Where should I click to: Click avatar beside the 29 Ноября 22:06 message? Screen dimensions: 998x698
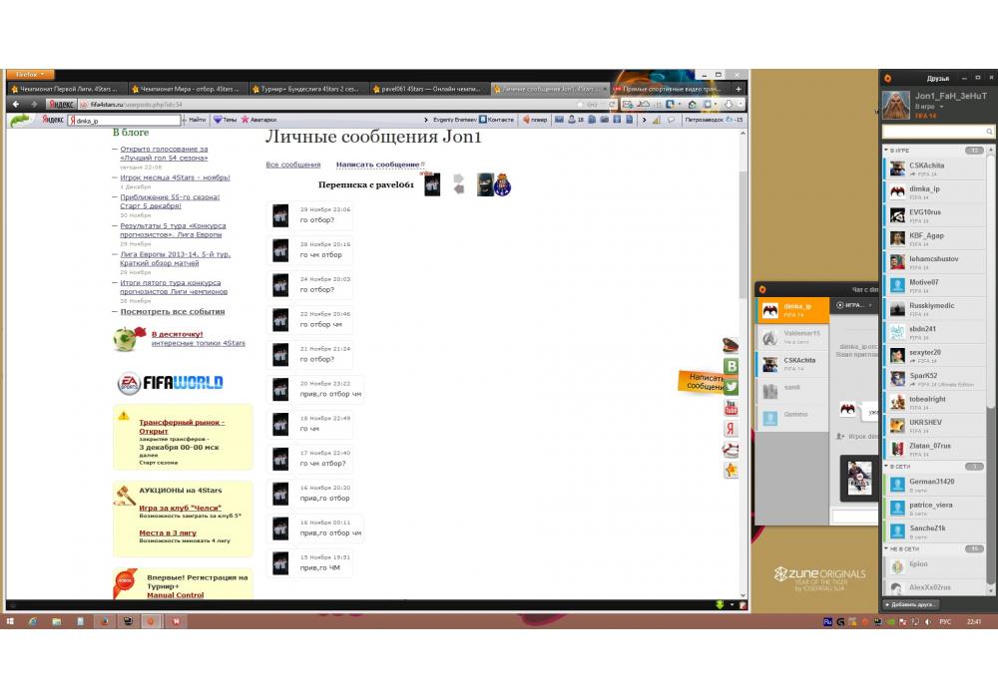[x=280, y=214]
